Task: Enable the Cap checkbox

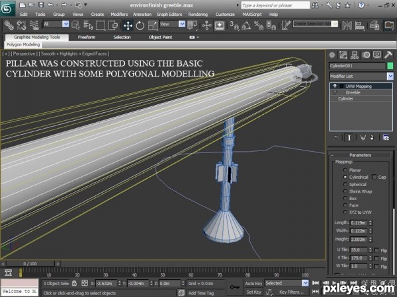Action: tap(375, 177)
